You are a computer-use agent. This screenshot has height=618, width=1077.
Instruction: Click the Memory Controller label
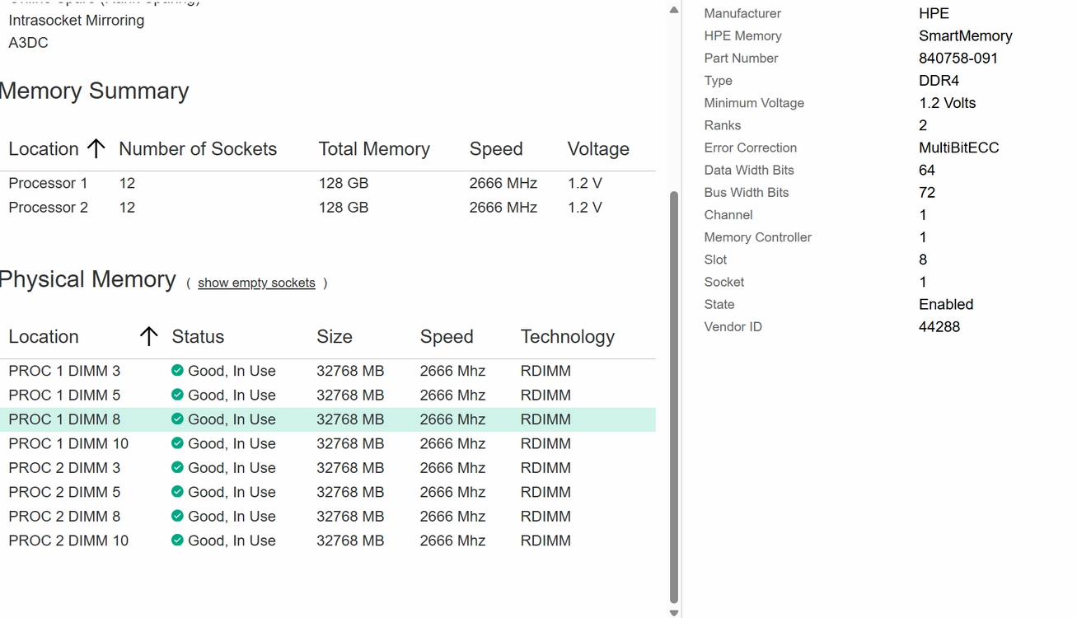click(758, 237)
